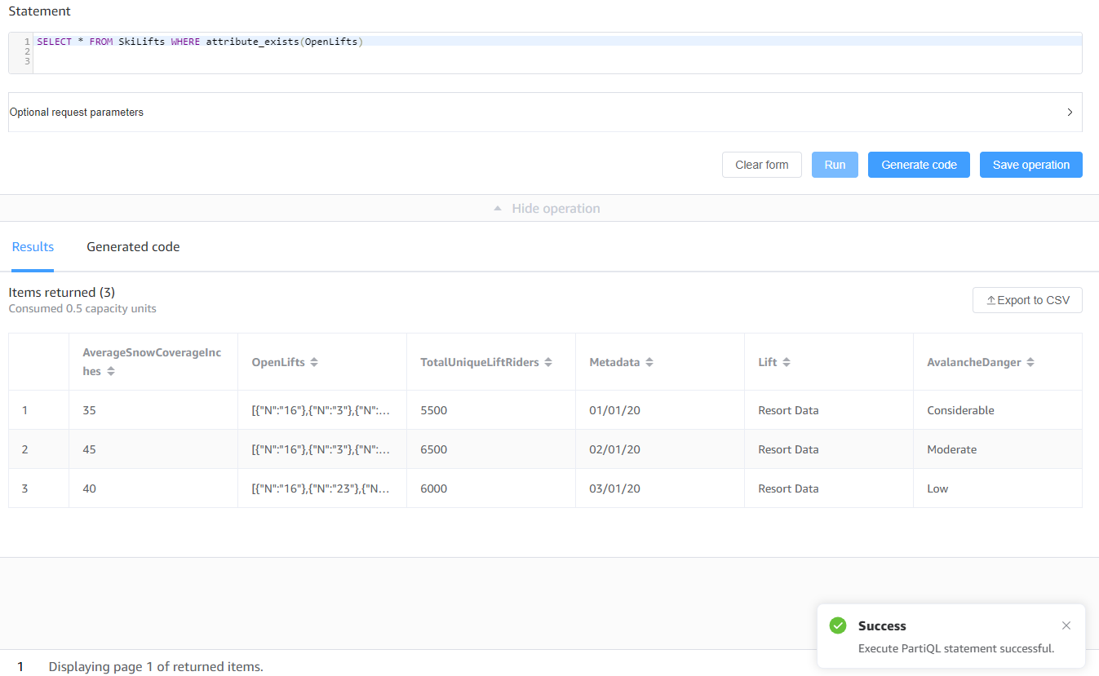Switch to the Generated code tab

[x=133, y=246]
